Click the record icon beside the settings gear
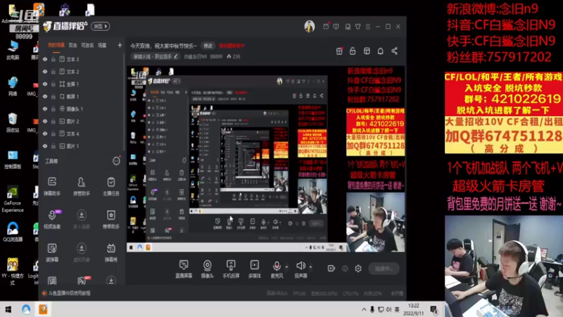 331,268
